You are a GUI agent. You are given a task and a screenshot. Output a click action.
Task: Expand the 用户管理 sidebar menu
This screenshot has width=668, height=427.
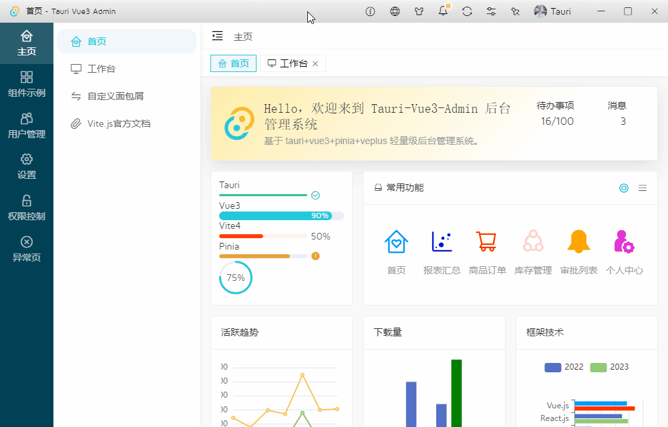(27, 125)
